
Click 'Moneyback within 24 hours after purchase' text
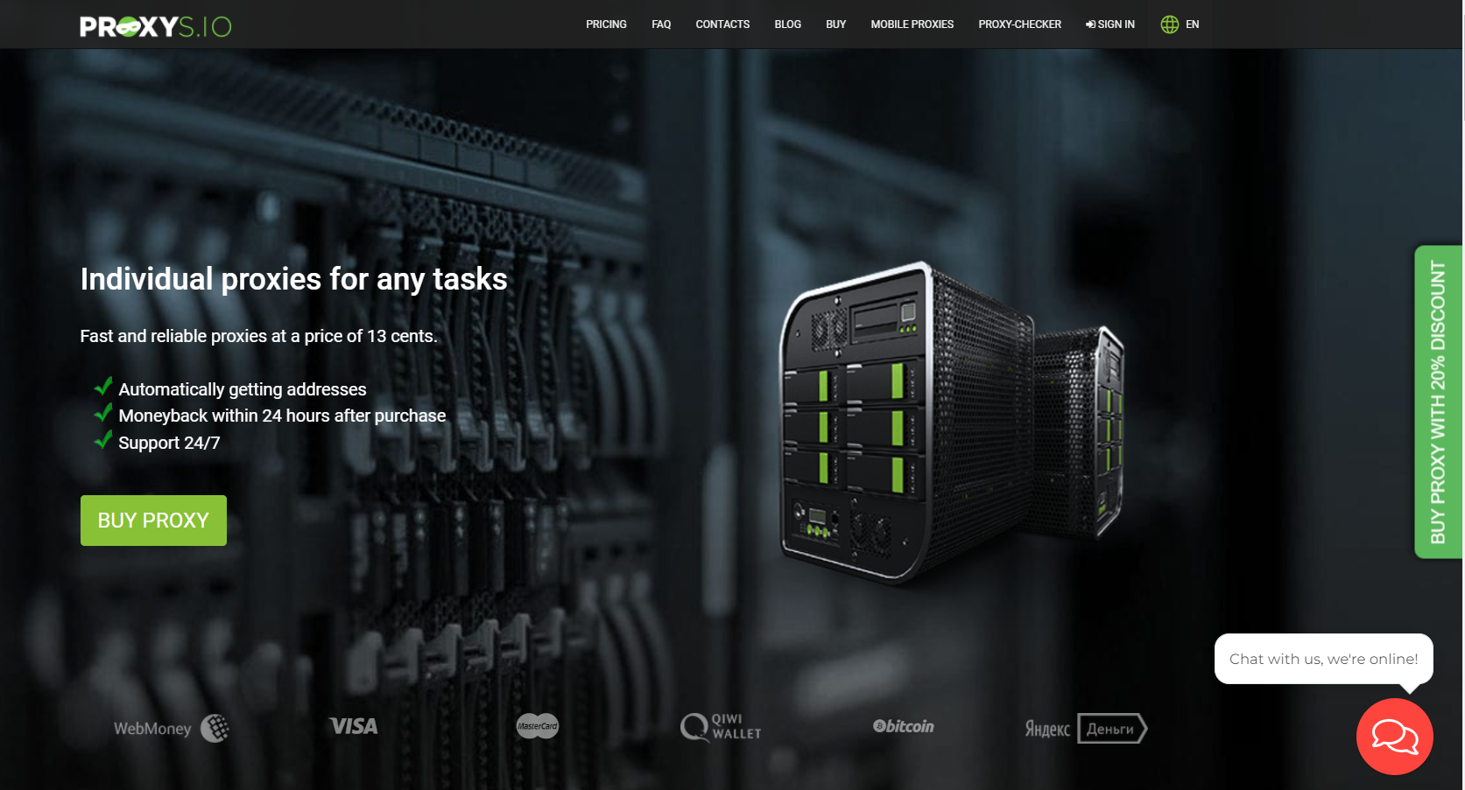click(282, 416)
